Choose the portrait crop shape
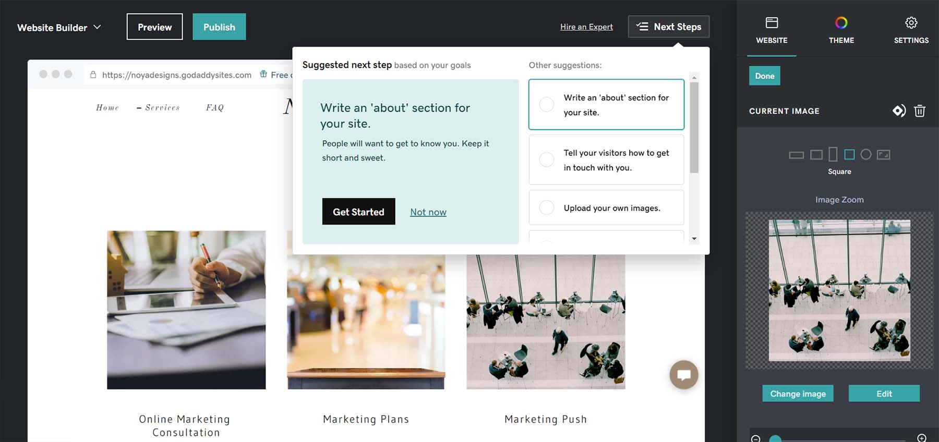This screenshot has height=442, width=939. click(x=833, y=154)
